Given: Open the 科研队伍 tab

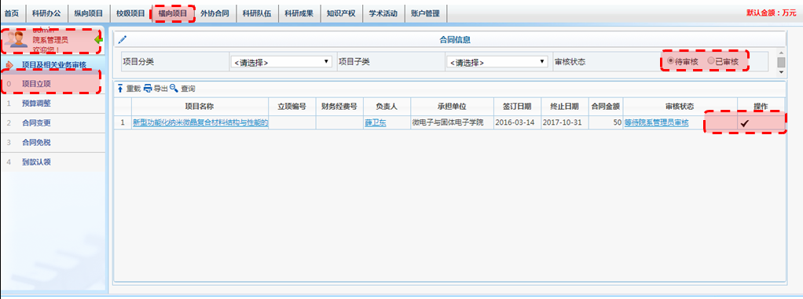Looking at the screenshot, I should [257, 14].
